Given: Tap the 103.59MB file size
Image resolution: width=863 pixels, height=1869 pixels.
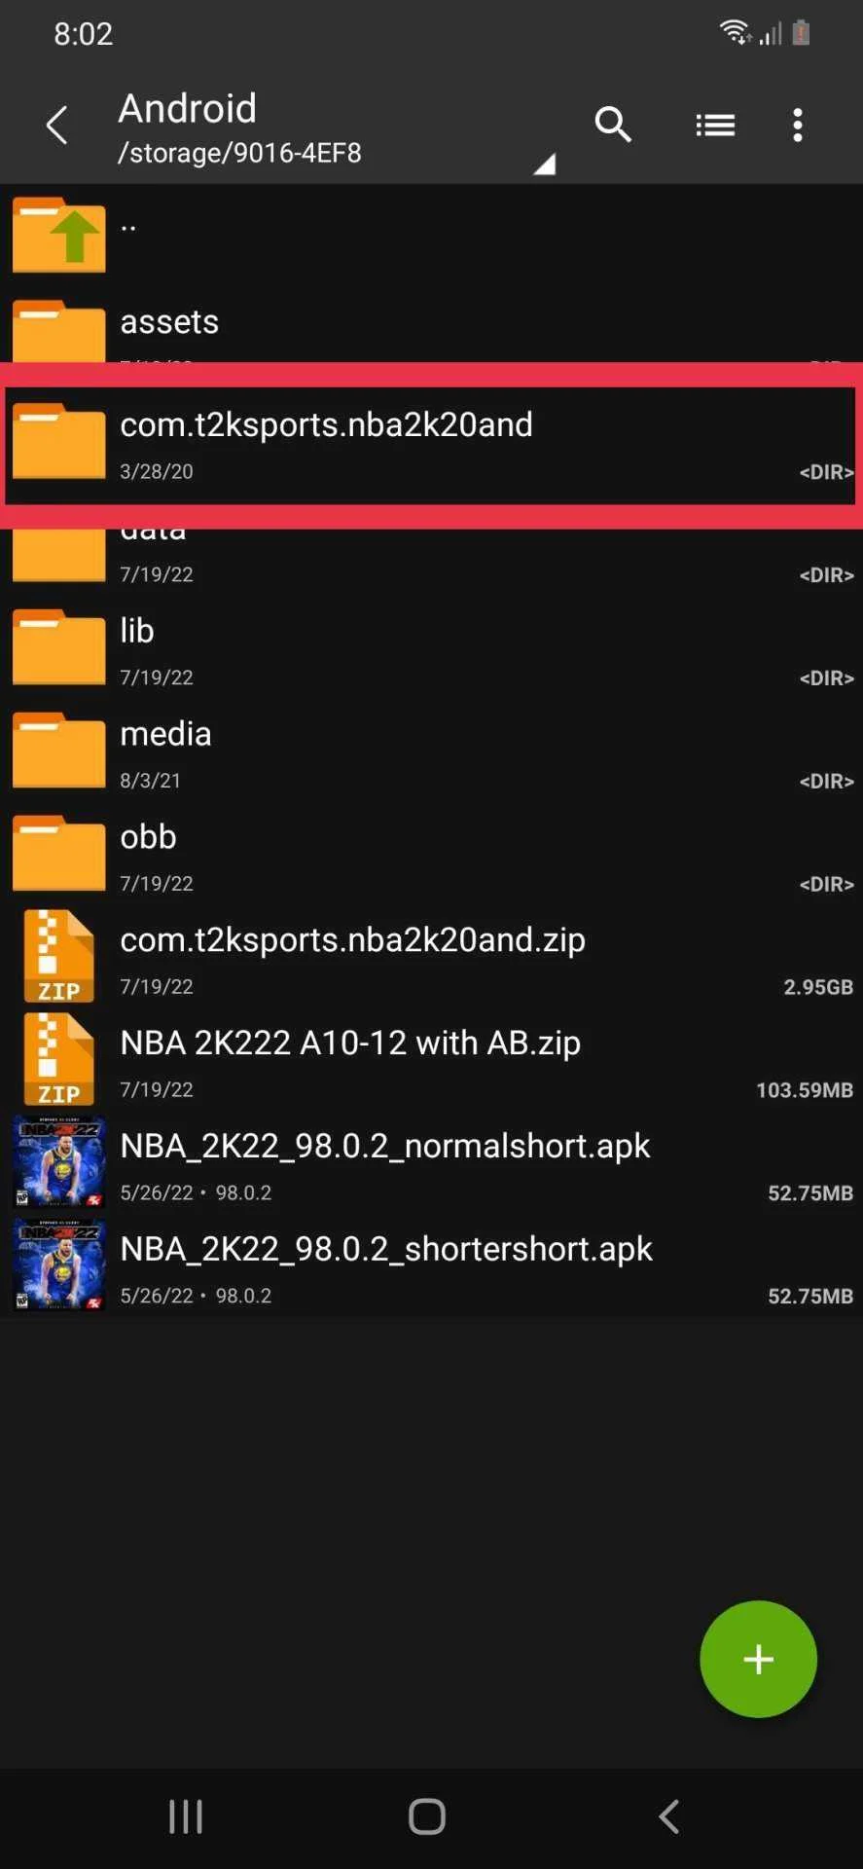Looking at the screenshot, I should 805,1090.
